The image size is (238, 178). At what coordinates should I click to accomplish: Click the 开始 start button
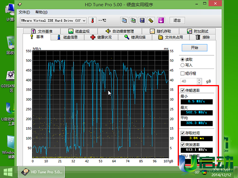pyautogui.click(x=194, y=48)
